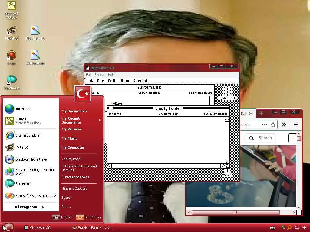Click the Turkish flag user picture

(x=83, y=94)
